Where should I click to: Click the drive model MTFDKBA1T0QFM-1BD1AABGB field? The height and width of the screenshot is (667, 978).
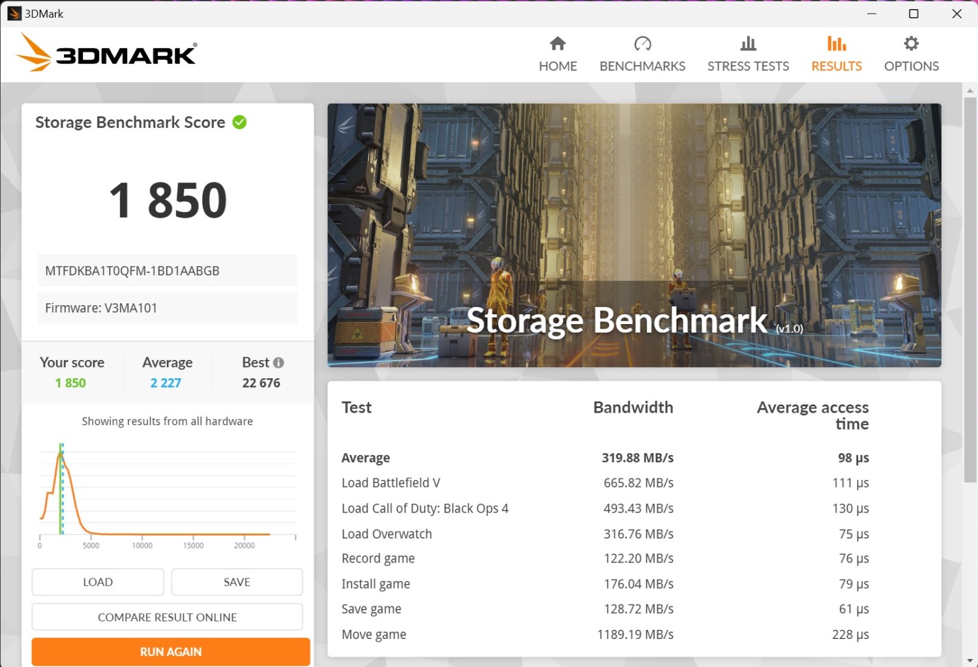pyautogui.click(x=168, y=271)
